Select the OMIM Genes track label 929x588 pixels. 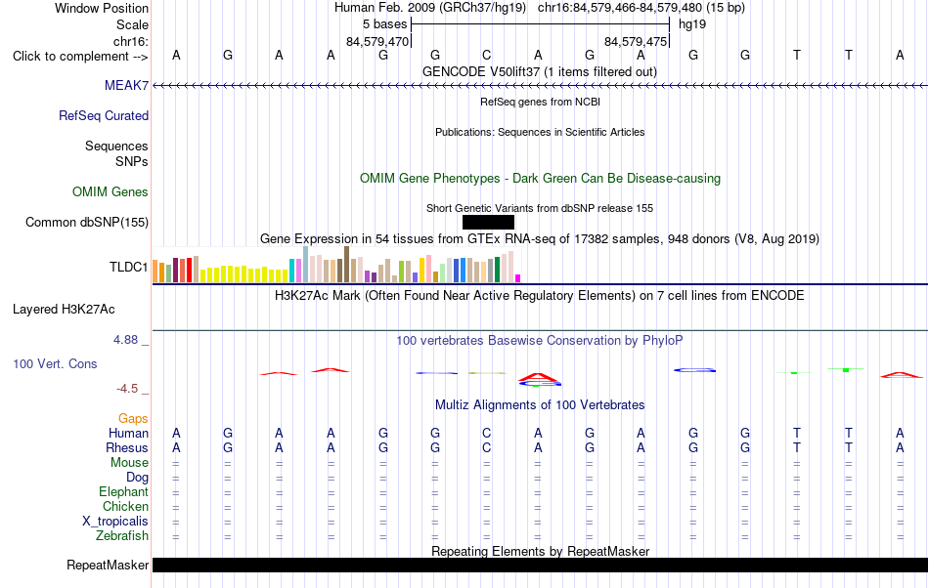[x=110, y=191]
